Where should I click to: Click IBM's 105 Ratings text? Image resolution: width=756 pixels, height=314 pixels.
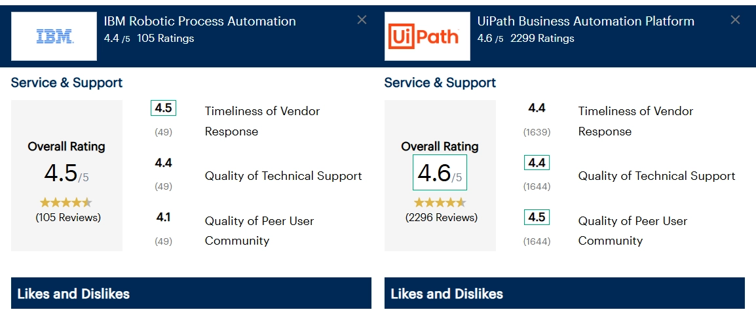[165, 39]
